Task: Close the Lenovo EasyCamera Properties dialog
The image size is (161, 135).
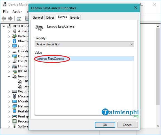Action: [x=136, y=8]
